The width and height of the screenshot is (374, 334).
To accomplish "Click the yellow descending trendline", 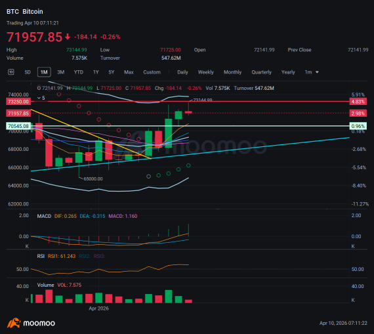I will (91, 134).
